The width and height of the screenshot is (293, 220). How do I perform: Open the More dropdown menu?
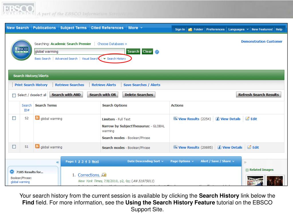point(135,28)
